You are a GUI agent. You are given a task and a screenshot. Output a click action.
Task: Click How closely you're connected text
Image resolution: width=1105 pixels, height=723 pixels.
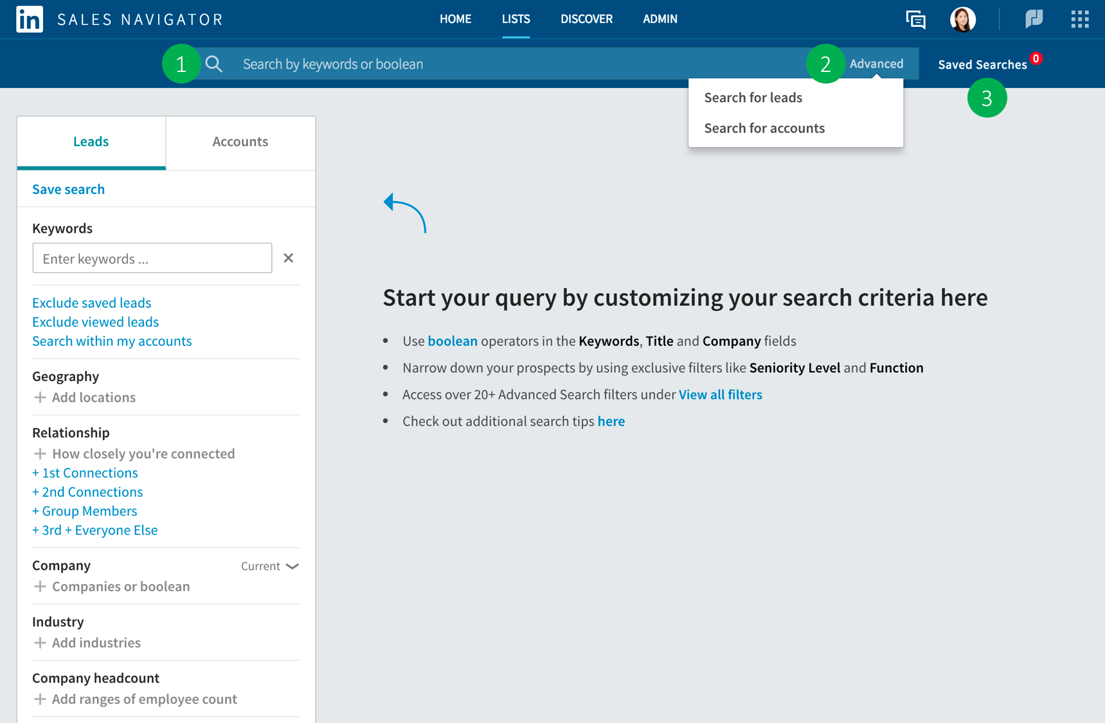(143, 454)
